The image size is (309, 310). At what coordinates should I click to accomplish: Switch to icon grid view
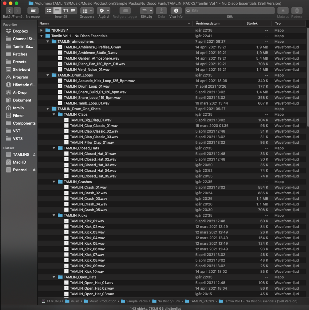pos(49,11)
